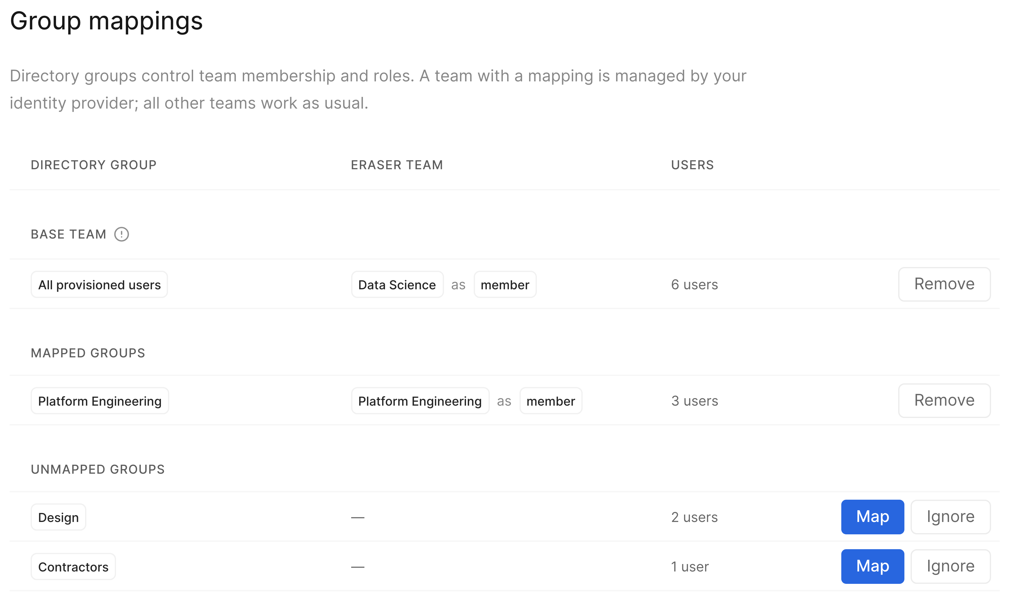Click the Users column header
1026x612 pixels.
[x=692, y=165]
